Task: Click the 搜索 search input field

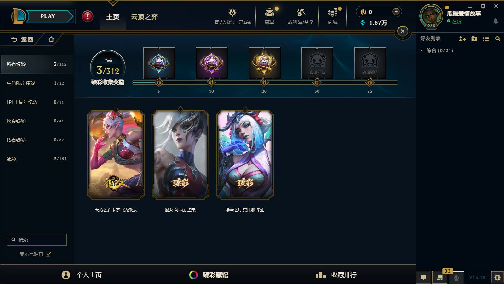Action: coord(37,240)
